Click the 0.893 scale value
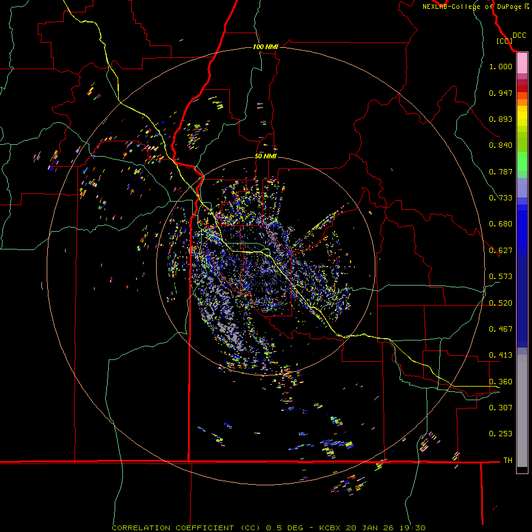Viewport: 532px width, 532px height. click(501, 119)
